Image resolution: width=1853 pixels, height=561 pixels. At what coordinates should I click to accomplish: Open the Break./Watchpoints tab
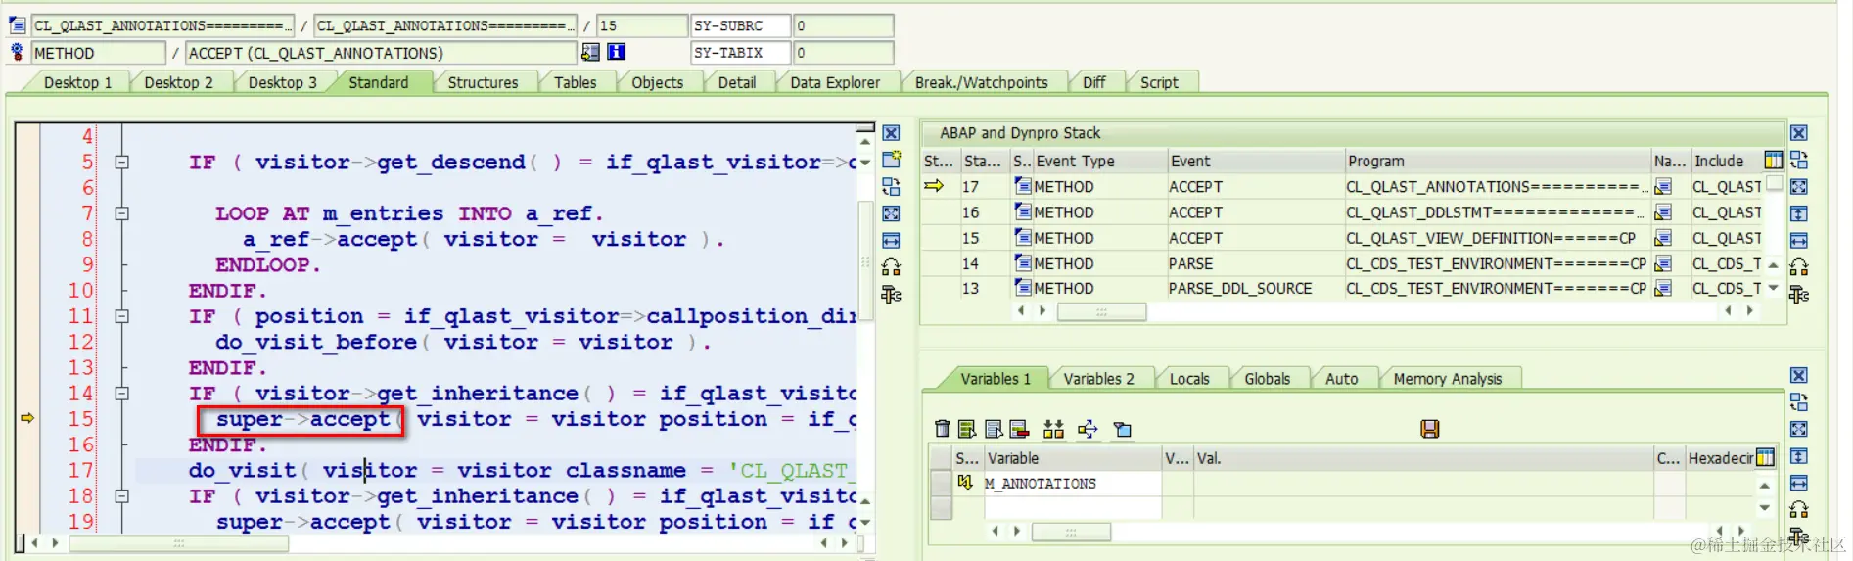click(981, 83)
